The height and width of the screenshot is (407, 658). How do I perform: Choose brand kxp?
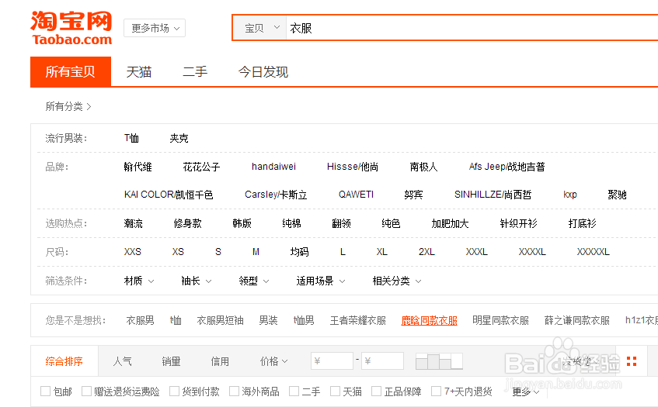coord(570,195)
